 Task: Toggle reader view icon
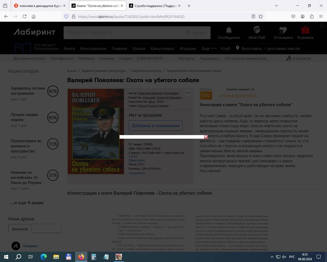[x=253, y=16]
